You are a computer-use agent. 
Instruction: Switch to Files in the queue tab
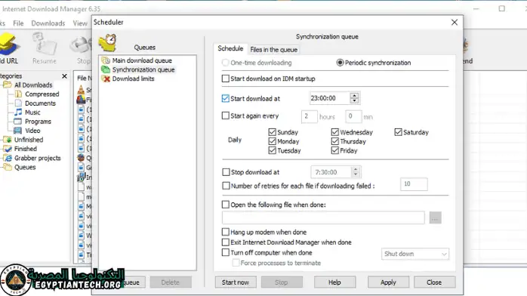(x=273, y=50)
